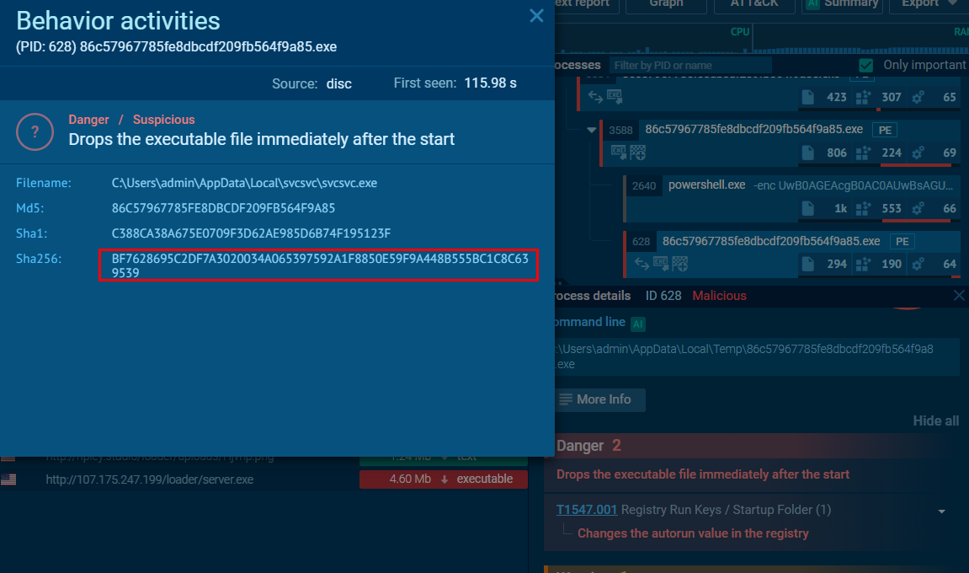This screenshot has height=573, width=969.
Task: Click the executable drop icon of process 3588
Action: pos(618,151)
